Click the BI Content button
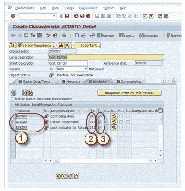This screenshot has height=191, width=185. click(x=88, y=45)
